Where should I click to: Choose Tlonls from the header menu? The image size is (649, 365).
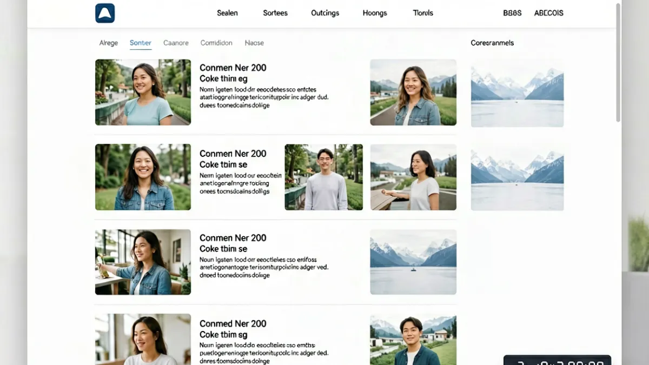point(423,13)
